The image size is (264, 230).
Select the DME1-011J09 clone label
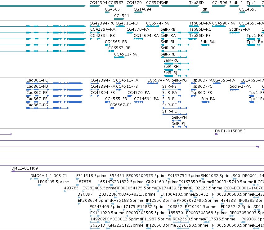[x=25, y=168]
